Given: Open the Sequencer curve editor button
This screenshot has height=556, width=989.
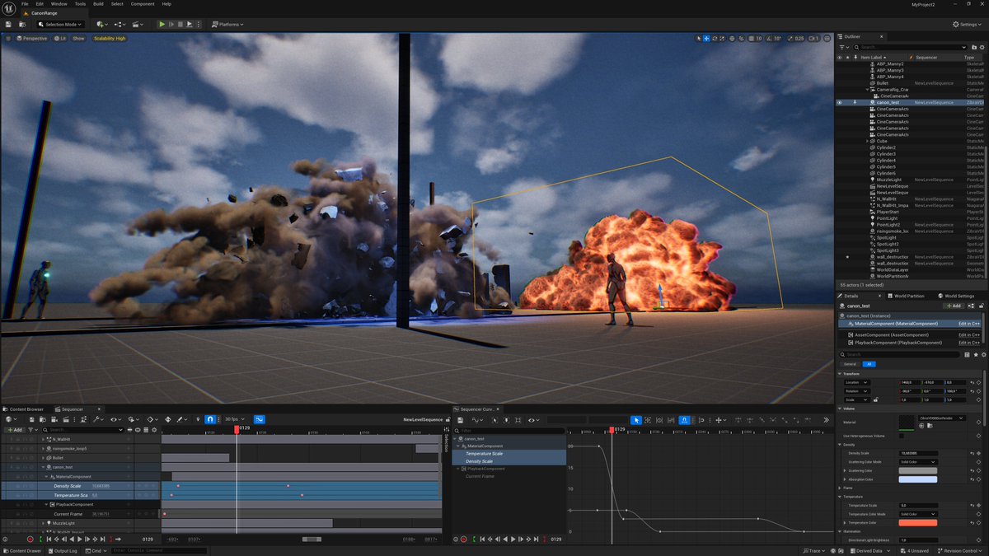Looking at the screenshot, I should pyautogui.click(x=259, y=419).
